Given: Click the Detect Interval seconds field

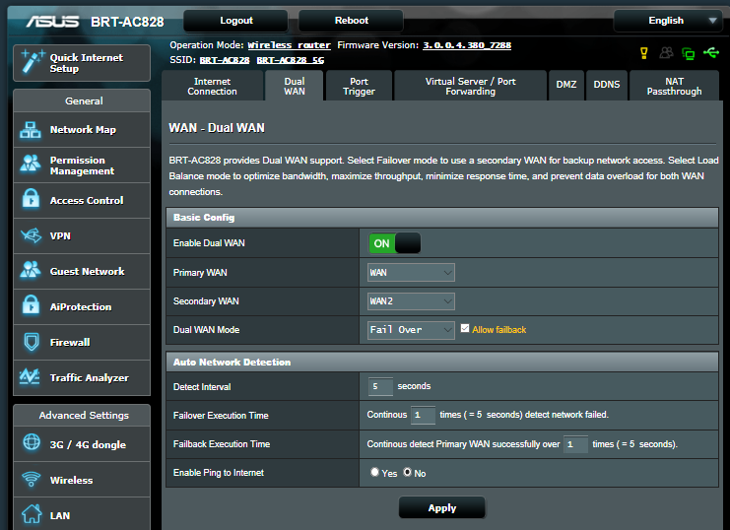Looking at the screenshot, I should [x=380, y=386].
